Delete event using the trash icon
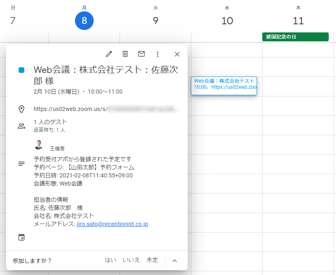Screen dimensions: 336x275 point(125,54)
